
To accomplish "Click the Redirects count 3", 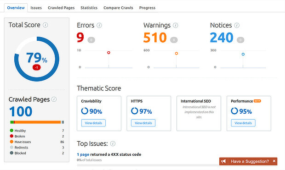I will (63, 148).
